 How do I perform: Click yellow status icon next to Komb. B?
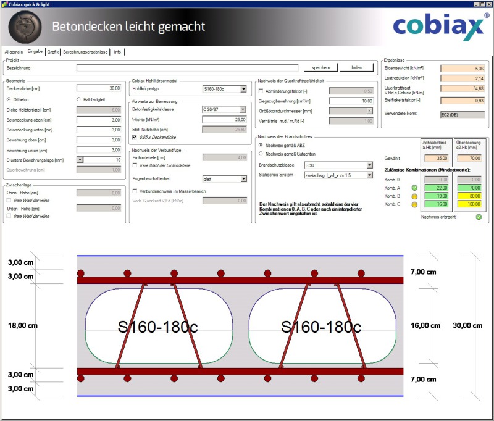click(414, 196)
